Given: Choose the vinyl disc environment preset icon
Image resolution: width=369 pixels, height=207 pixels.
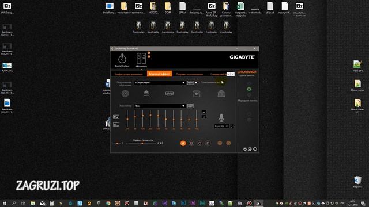Looking at the screenshot, I should pyautogui.click(x=125, y=93).
